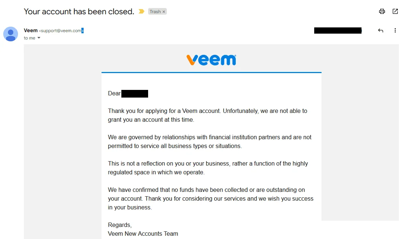The width and height of the screenshot is (400, 239).
Task: Click the redacted name after Dear
Action: coord(135,94)
